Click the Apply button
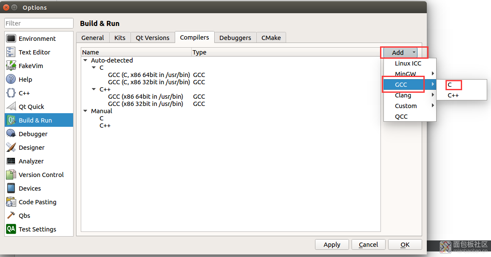This screenshot has height=257, width=491. tap(332, 245)
